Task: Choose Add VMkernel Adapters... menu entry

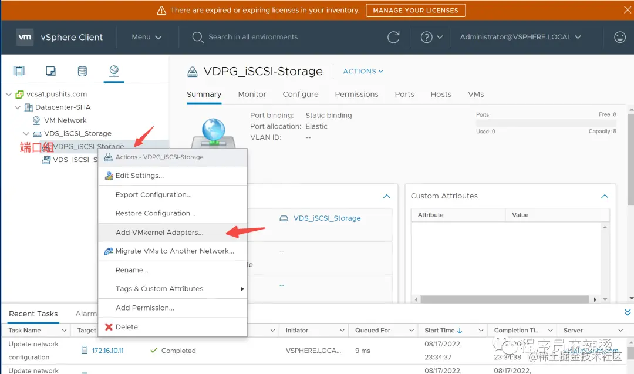Action: (173, 233)
